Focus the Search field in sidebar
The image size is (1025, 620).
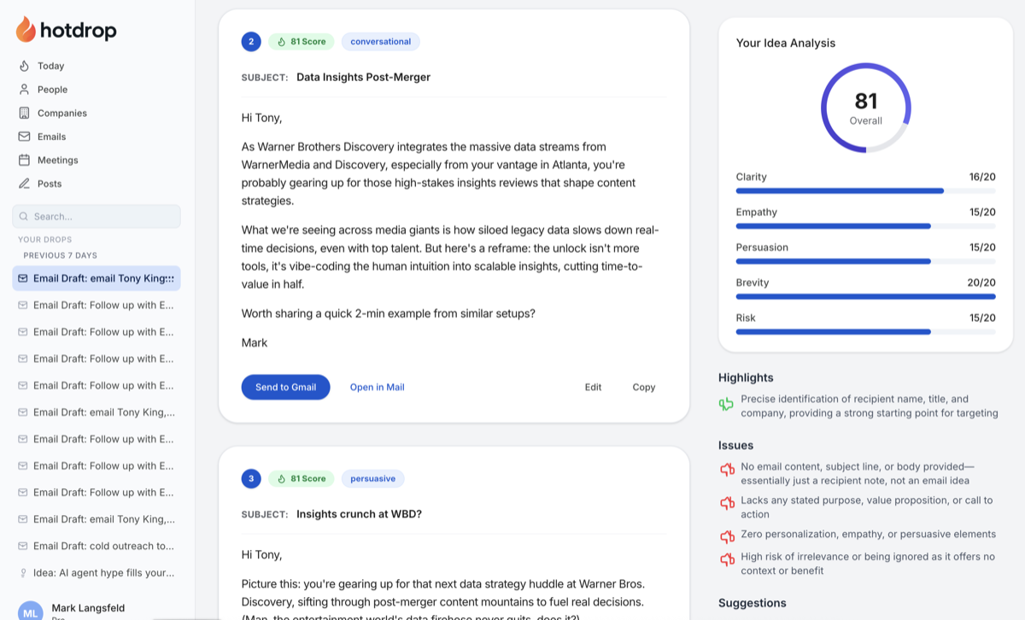coord(97,216)
